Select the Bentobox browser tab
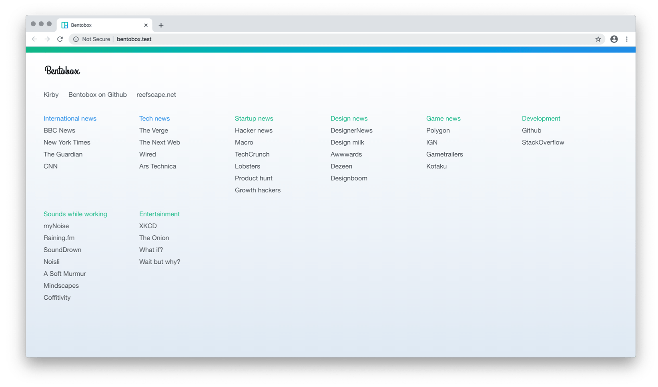The height and width of the screenshot is (387, 658). (104, 25)
